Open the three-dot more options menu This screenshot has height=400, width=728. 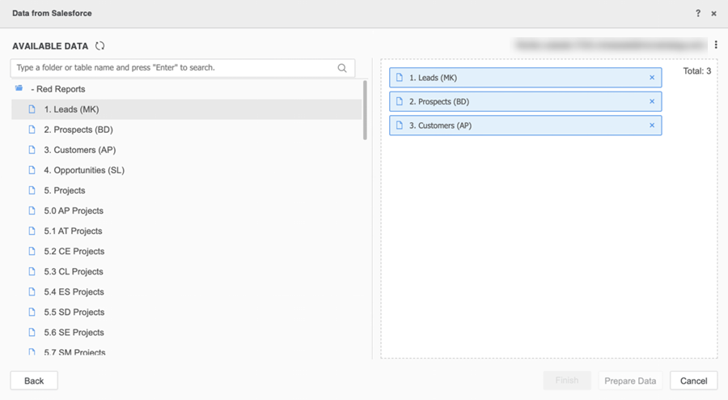(x=716, y=45)
